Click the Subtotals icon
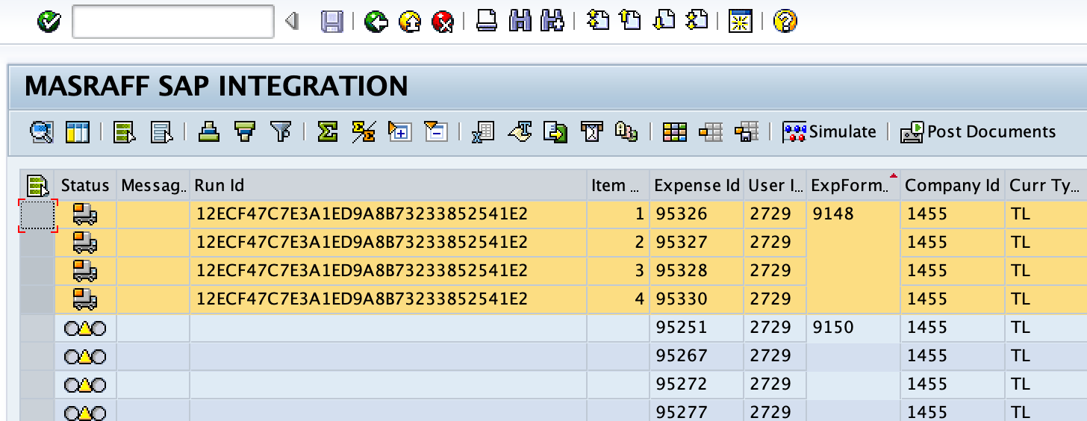 pos(364,132)
